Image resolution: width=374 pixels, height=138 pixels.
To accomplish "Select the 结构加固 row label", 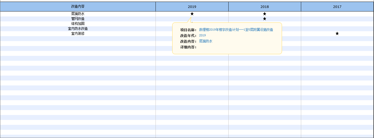I will click(x=78, y=24).
